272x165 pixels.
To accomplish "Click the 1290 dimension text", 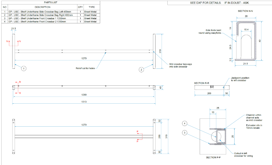I will click(x=84, y=95).
